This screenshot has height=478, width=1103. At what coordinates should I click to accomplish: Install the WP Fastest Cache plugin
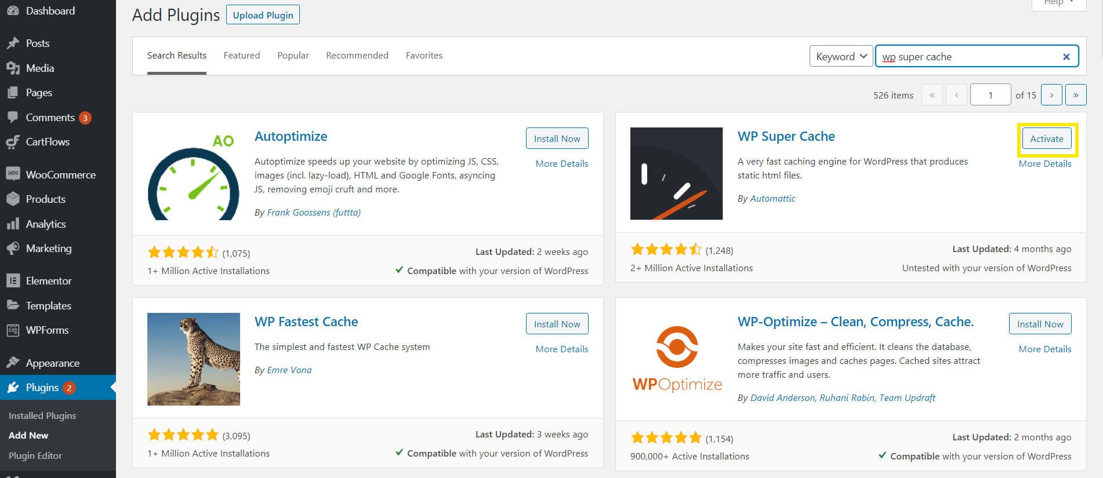pos(557,324)
